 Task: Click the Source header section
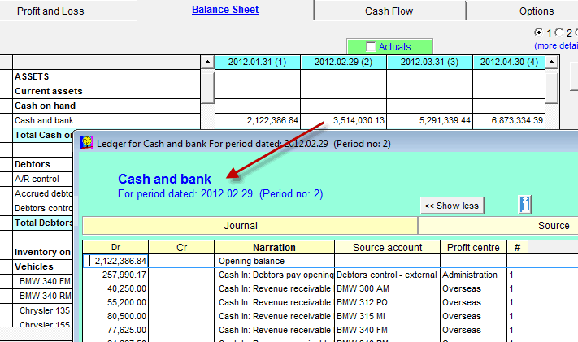coord(553,226)
